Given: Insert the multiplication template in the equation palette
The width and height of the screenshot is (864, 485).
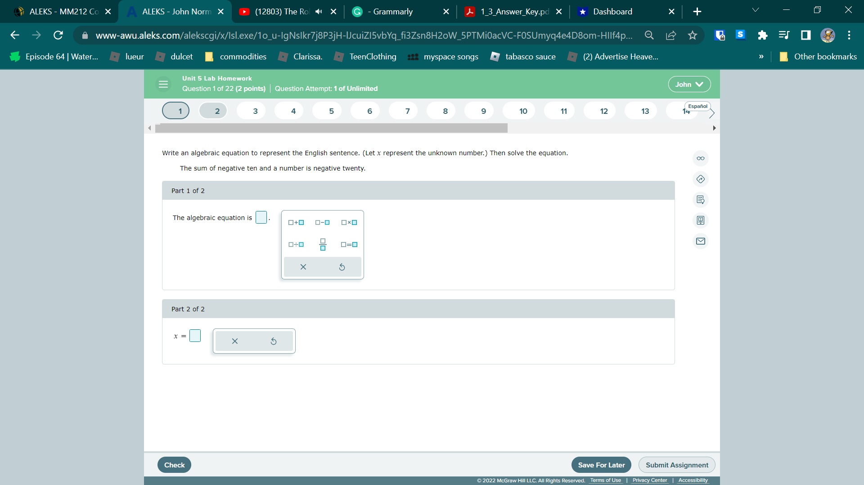Looking at the screenshot, I should tap(349, 222).
